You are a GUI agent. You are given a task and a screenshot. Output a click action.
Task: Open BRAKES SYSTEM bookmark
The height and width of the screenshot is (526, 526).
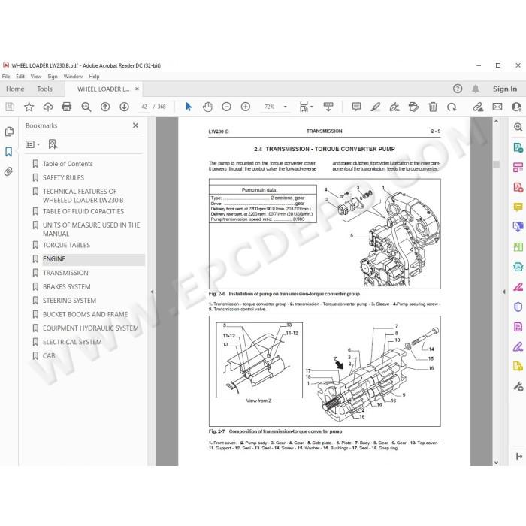(66, 287)
